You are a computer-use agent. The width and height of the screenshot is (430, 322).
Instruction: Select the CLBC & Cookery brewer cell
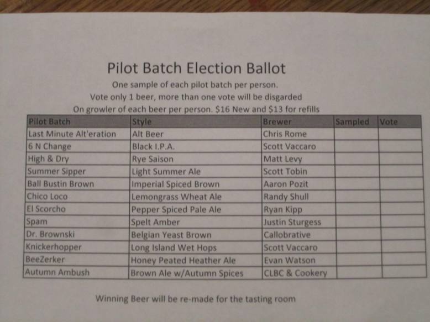295,273
